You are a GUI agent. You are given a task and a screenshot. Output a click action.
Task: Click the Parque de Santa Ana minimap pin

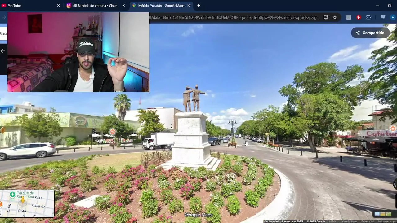click(x=12, y=195)
